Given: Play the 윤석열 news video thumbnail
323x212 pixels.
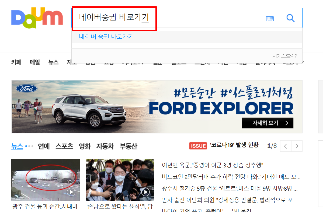Looking at the screenshot, I should point(120,180).
